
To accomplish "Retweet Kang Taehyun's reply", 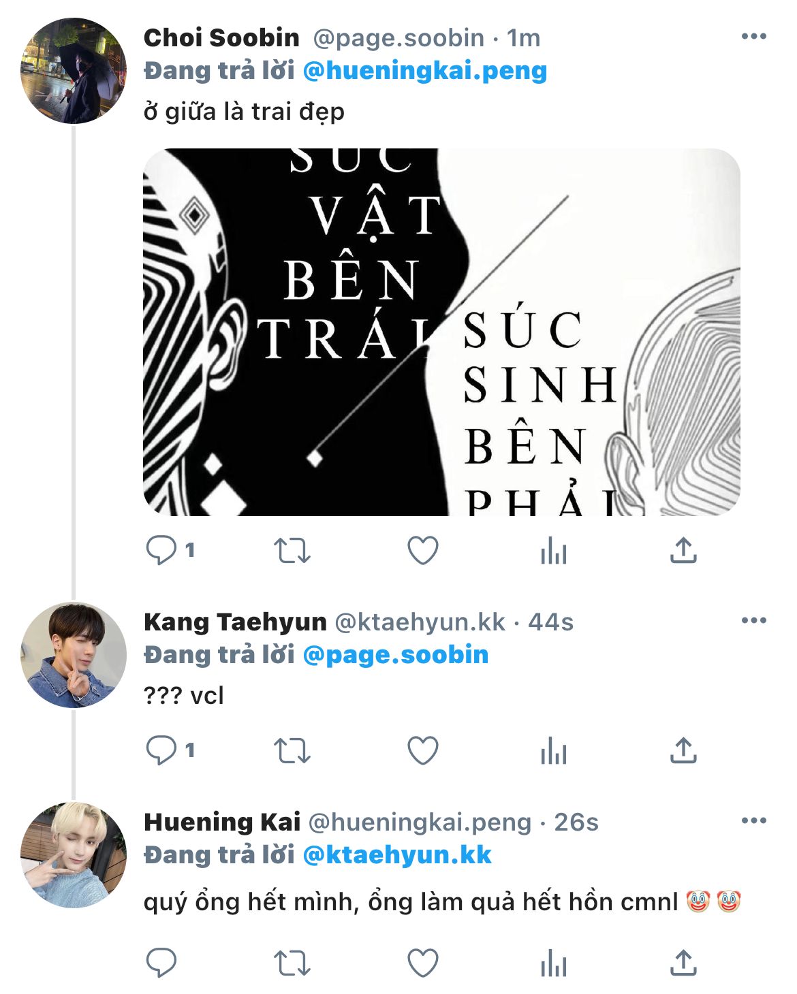I will [x=292, y=751].
